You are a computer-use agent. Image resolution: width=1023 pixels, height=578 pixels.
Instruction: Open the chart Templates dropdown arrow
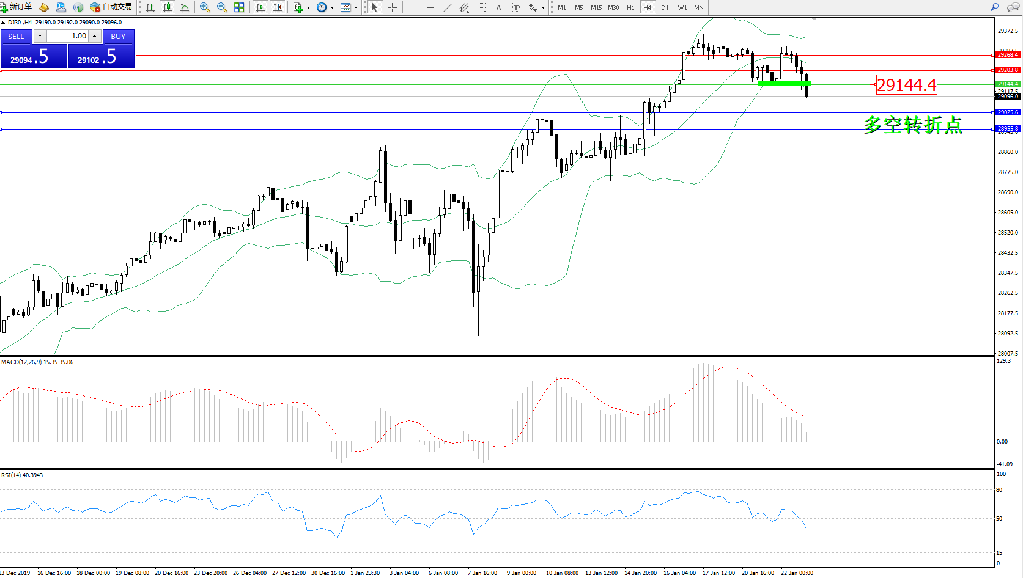tap(356, 8)
